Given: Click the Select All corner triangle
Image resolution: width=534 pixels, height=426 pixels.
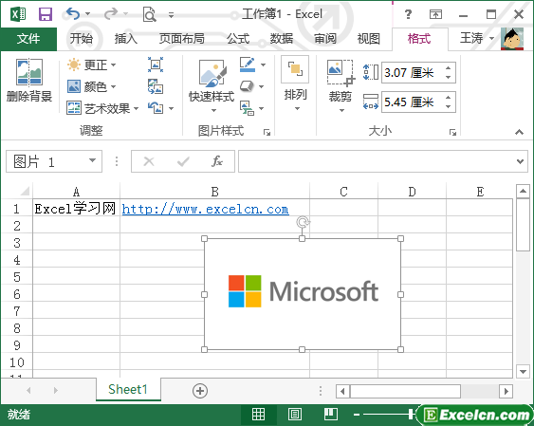Looking at the screenshot, I should point(24,192).
